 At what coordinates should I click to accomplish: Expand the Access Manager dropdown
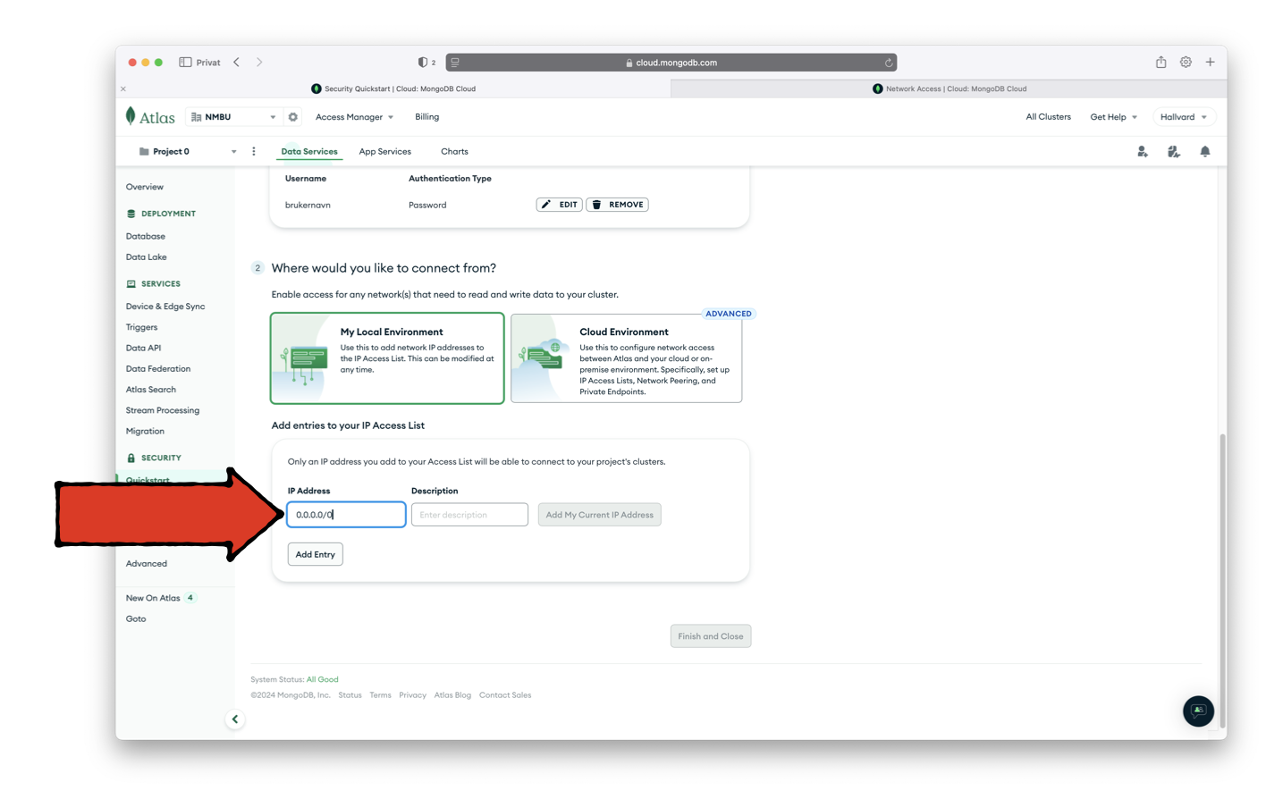pyautogui.click(x=354, y=117)
